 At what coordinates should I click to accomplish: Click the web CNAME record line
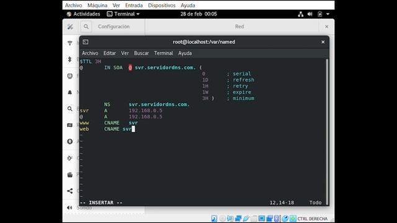(107, 129)
